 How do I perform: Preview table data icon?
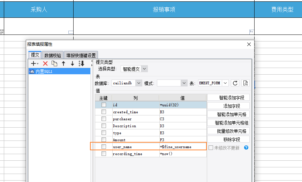coord(246,83)
